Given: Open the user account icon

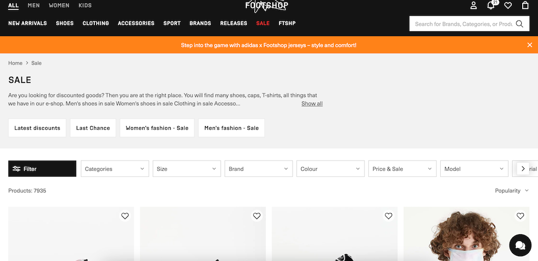Looking at the screenshot, I should pyautogui.click(x=473, y=5).
